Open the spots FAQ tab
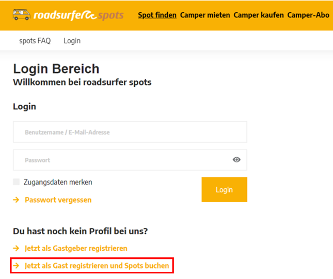Screen dimensions: 333x279 tap(35, 41)
